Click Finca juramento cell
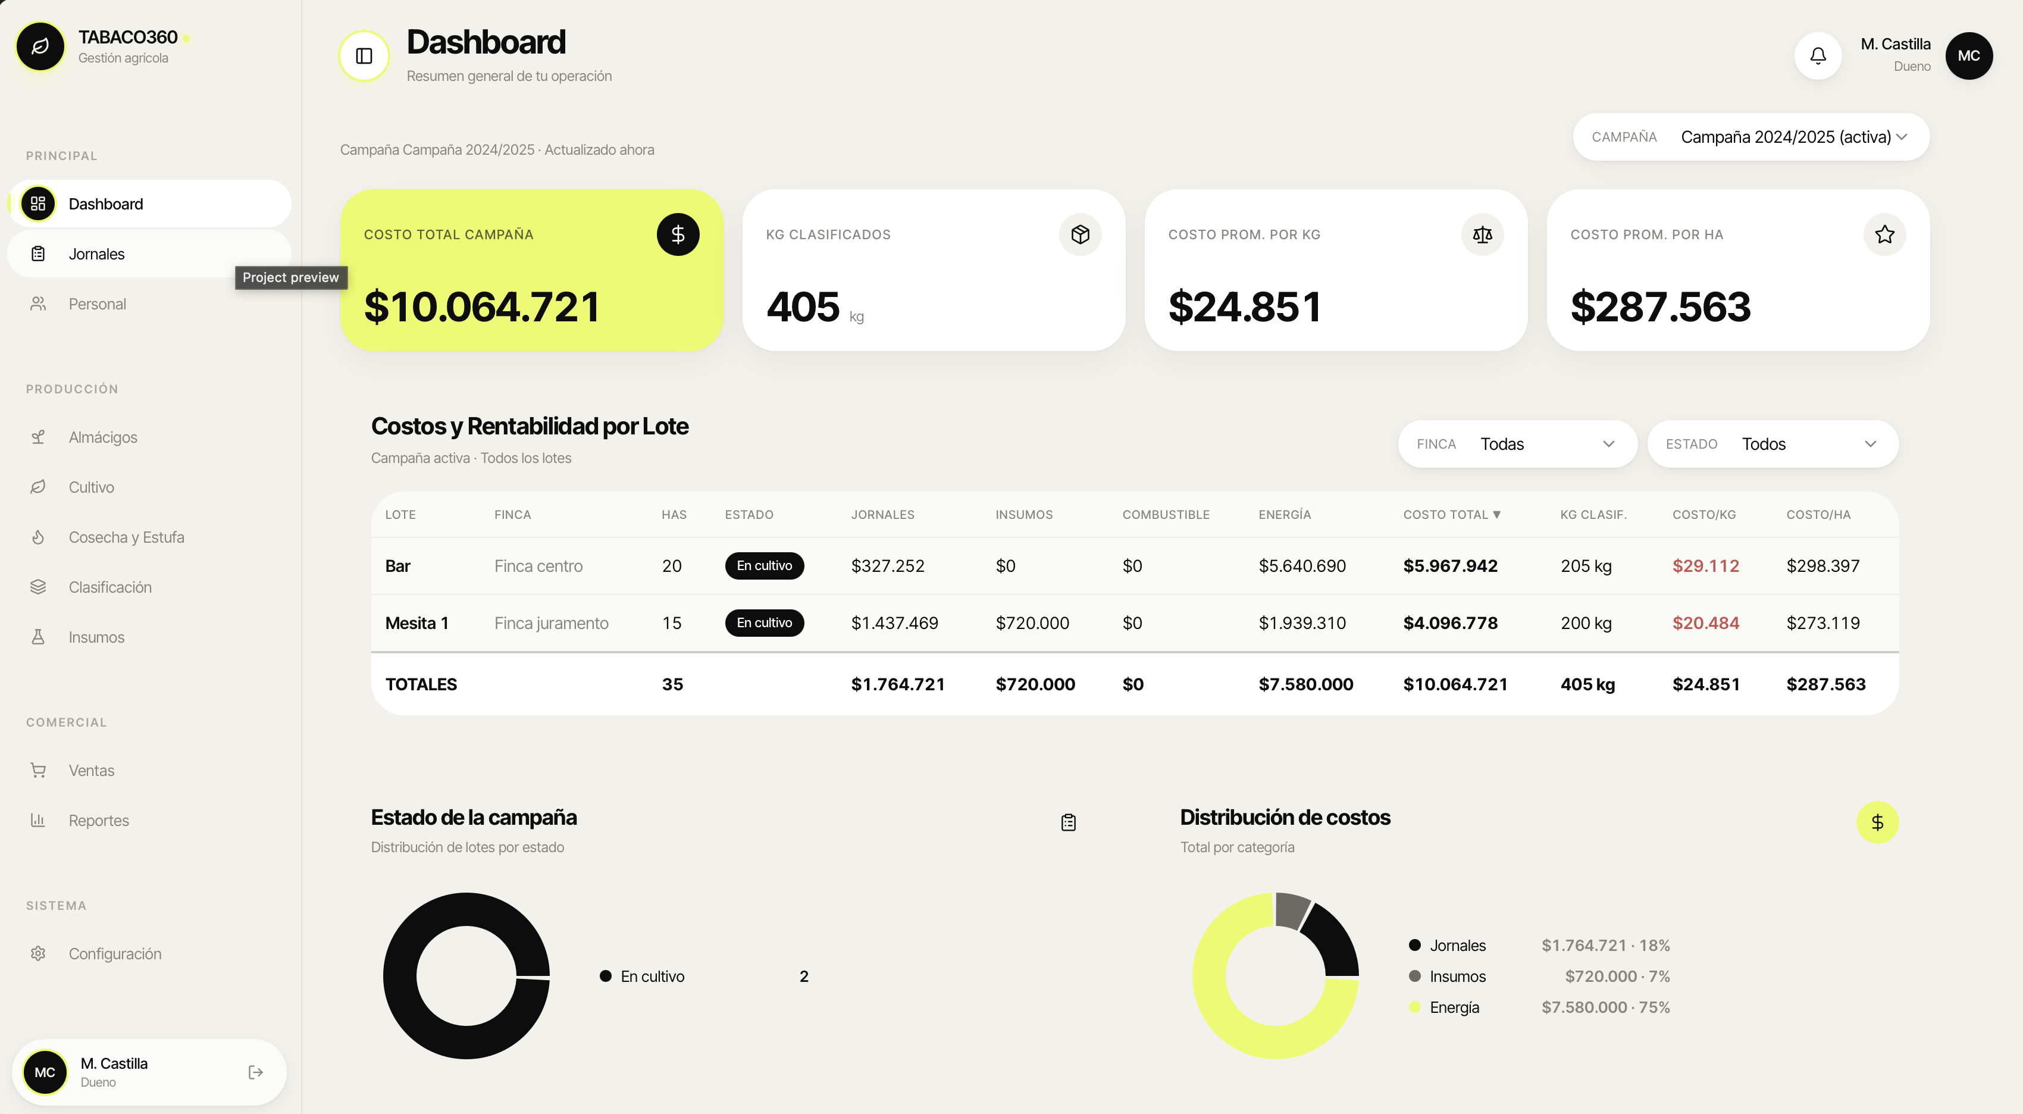The width and height of the screenshot is (2023, 1114). pos(552,623)
